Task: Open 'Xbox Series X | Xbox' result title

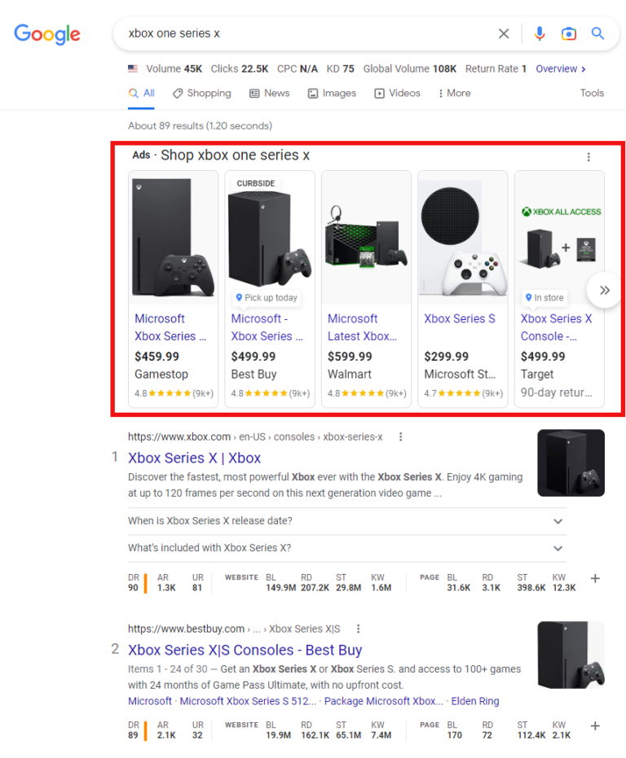Action: point(194,458)
